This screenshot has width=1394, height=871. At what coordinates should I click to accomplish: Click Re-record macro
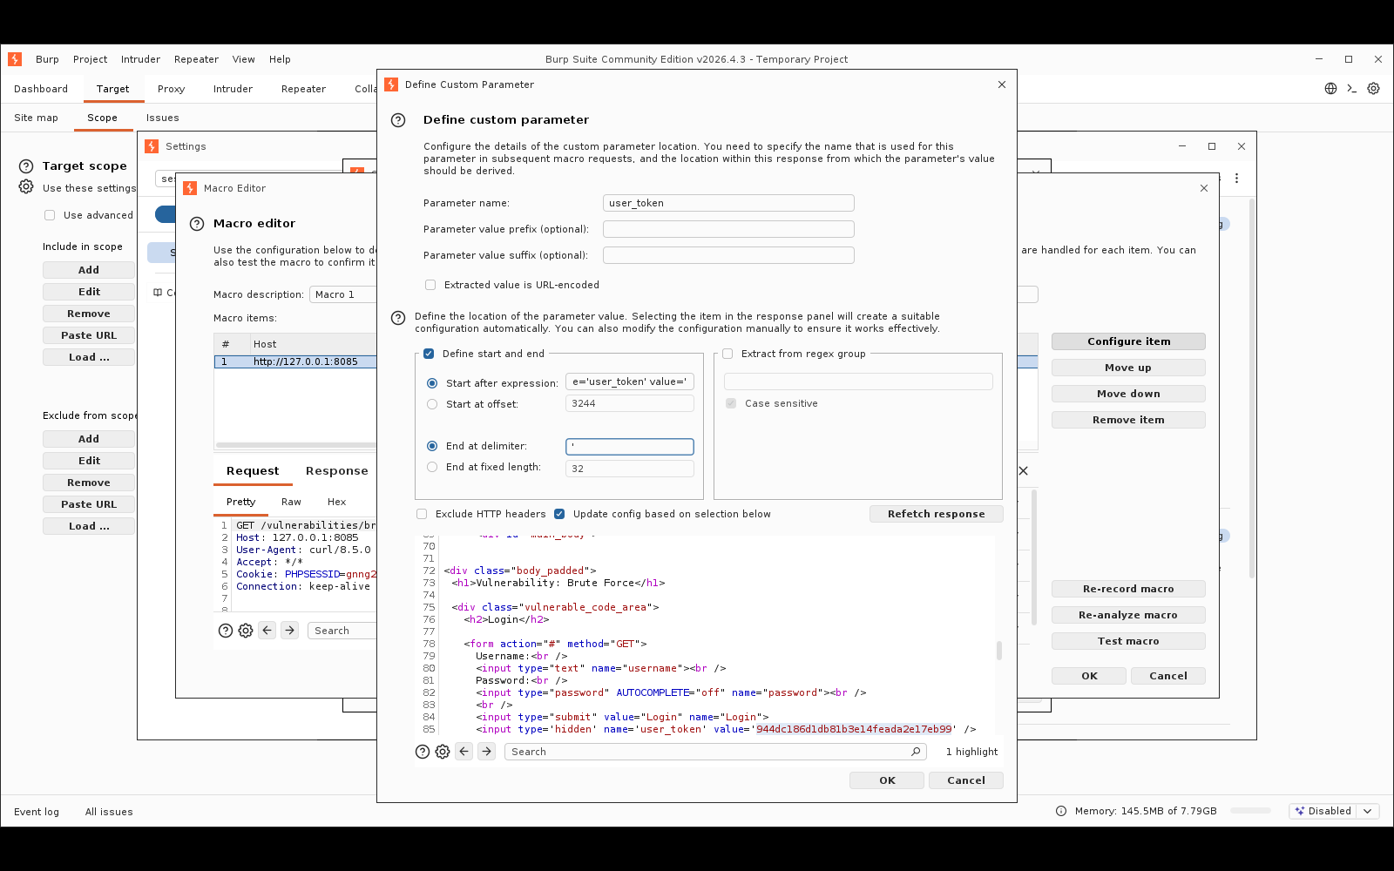click(x=1128, y=589)
